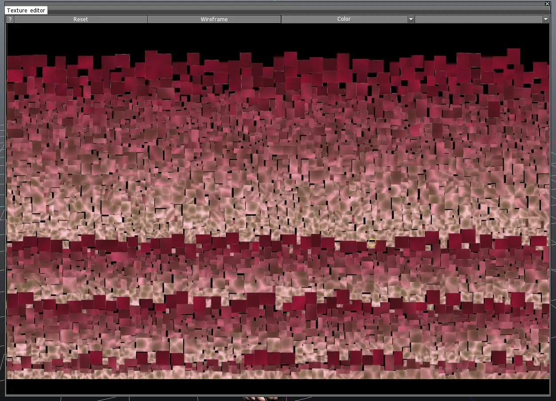Click the yellow circle marker on the texture
This screenshot has height=401, width=556.
[372, 243]
